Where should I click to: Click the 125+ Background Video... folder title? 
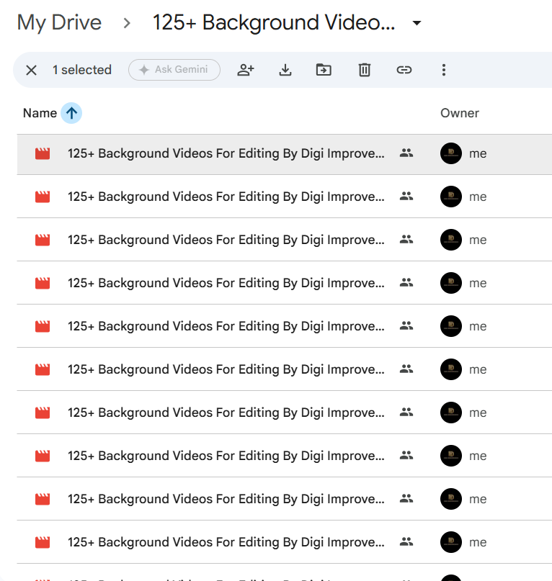(x=274, y=22)
